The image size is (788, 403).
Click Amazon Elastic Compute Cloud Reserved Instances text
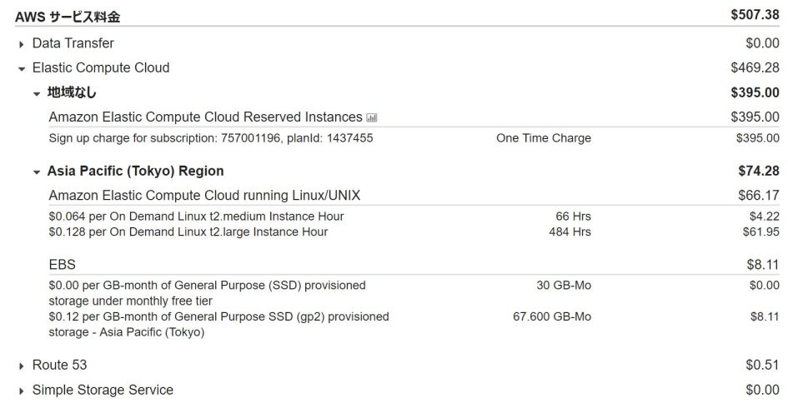pyautogui.click(x=205, y=117)
